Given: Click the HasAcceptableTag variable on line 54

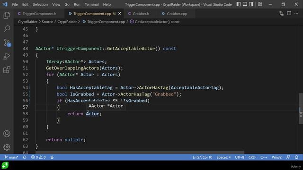Looking at the screenshot, I should pyautogui.click(x=91, y=87).
